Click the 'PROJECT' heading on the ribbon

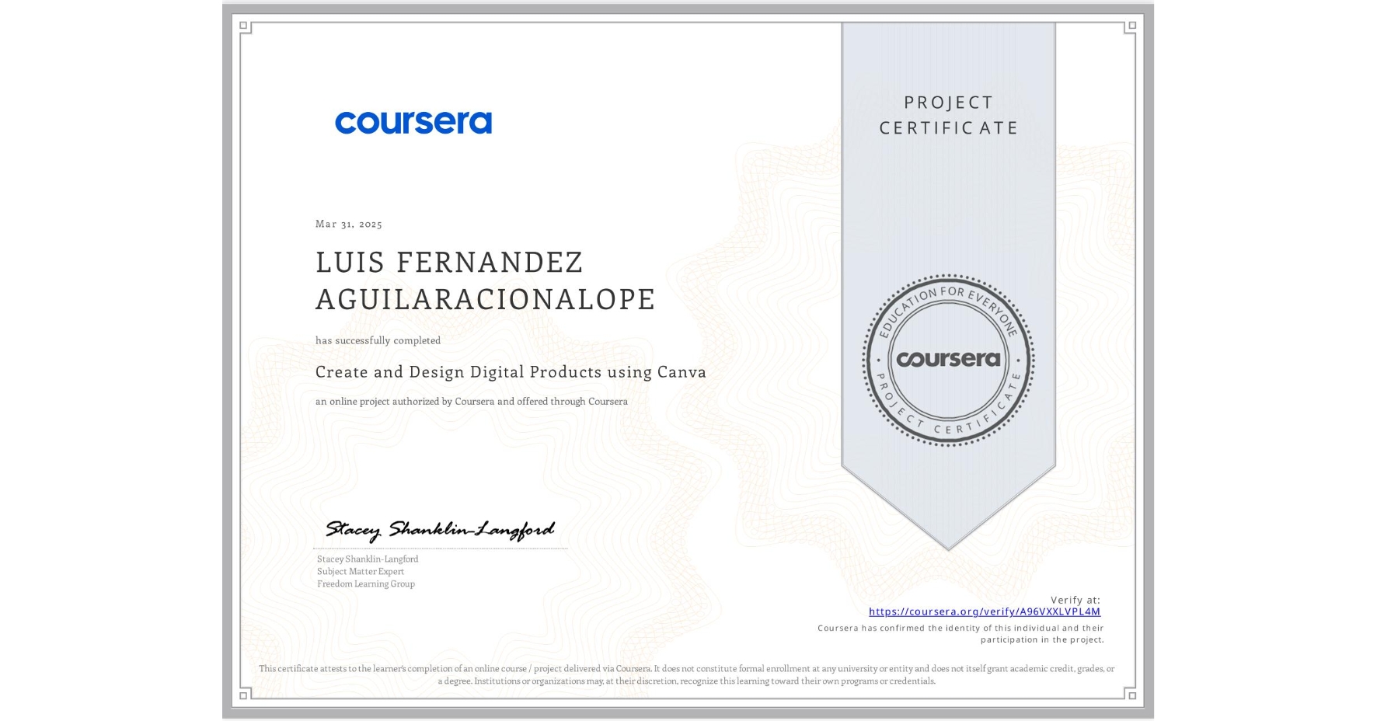pyautogui.click(x=949, y=103)
